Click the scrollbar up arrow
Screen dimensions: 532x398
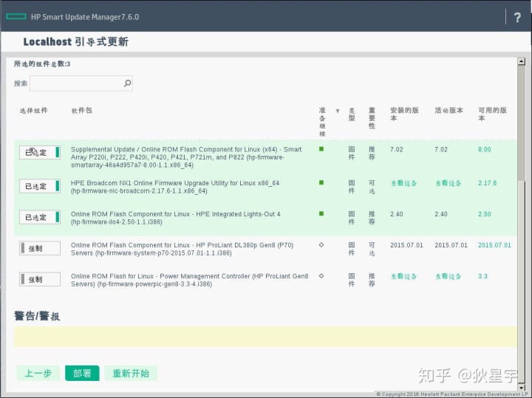[x=522, y=61]
